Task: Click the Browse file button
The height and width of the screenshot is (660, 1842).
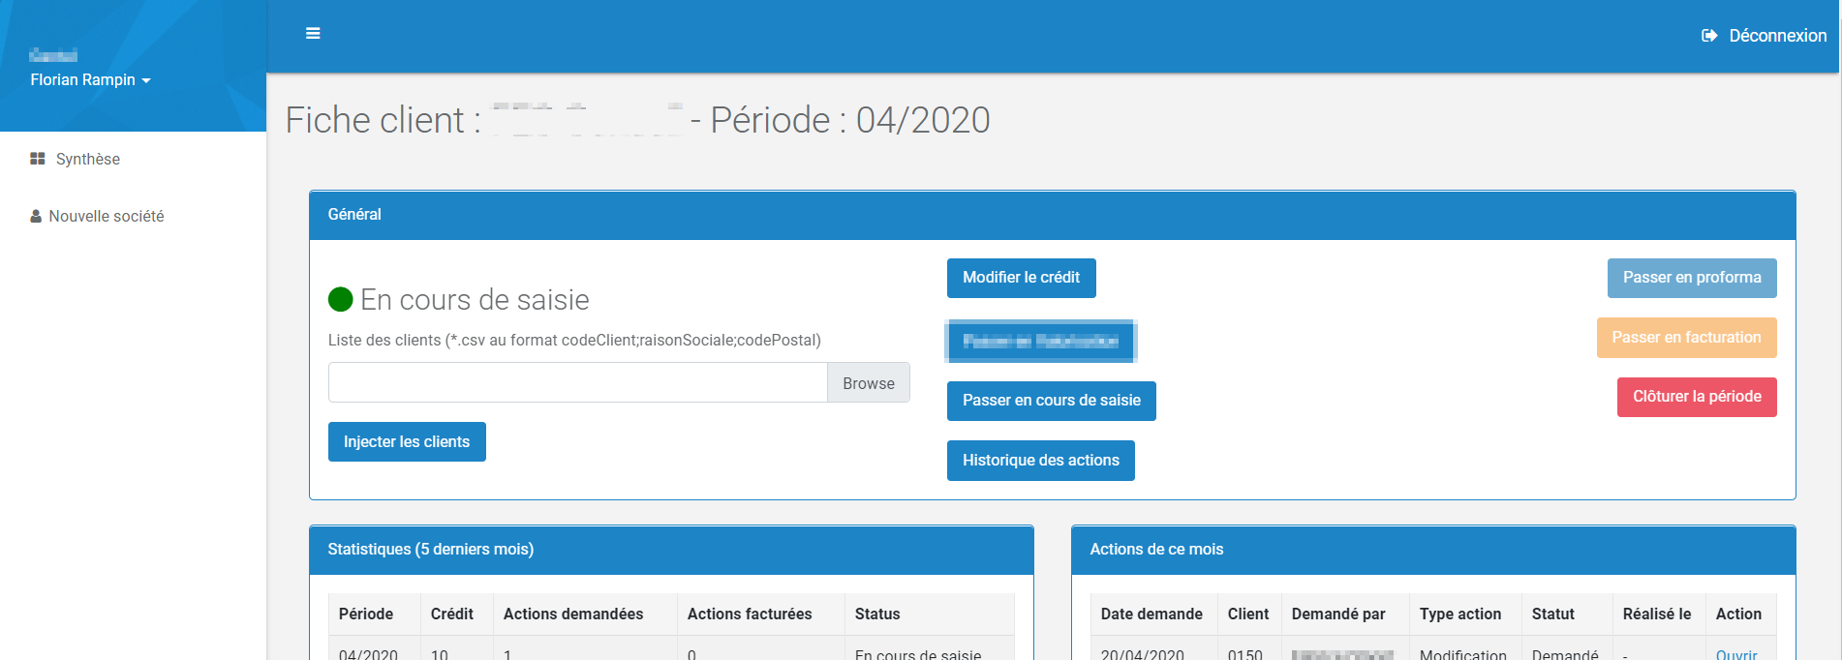Action: tap(868, 383)
